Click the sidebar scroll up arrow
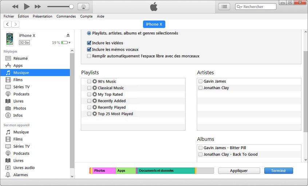 pos(72,51)
